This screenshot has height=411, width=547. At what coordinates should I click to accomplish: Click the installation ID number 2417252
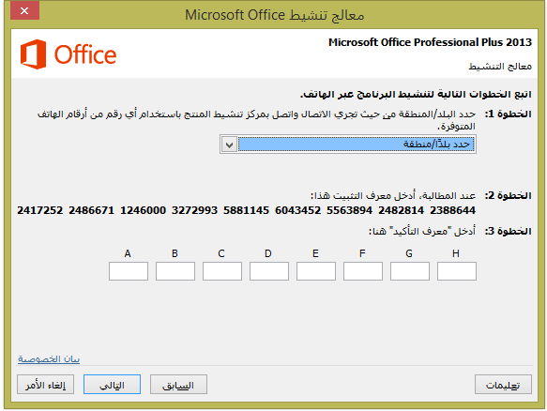point(40,210)
